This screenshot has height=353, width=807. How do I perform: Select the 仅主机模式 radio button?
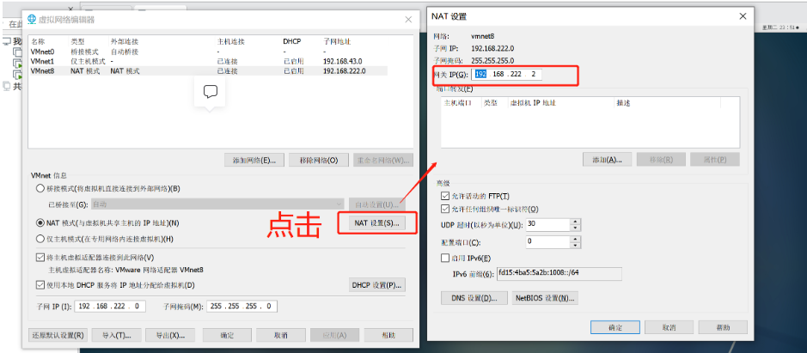click(40, 239)
